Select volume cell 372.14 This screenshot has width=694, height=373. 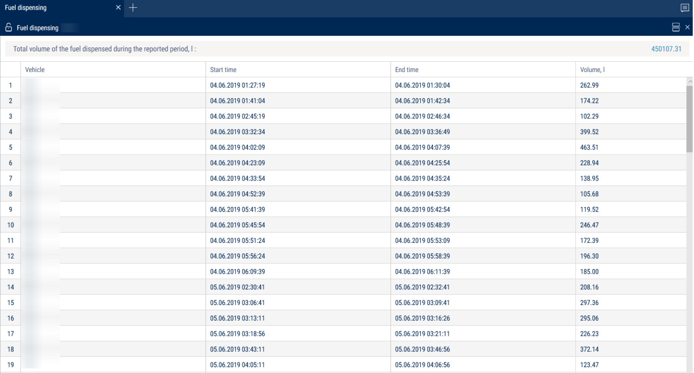(x=589, y=349)
